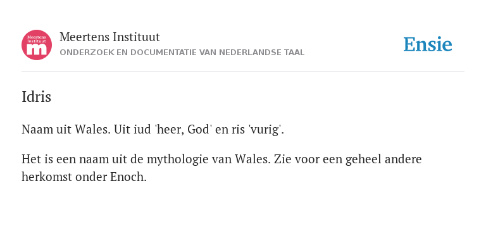Click the Idris heading
486x243 pixels.
tap(36, 97)
